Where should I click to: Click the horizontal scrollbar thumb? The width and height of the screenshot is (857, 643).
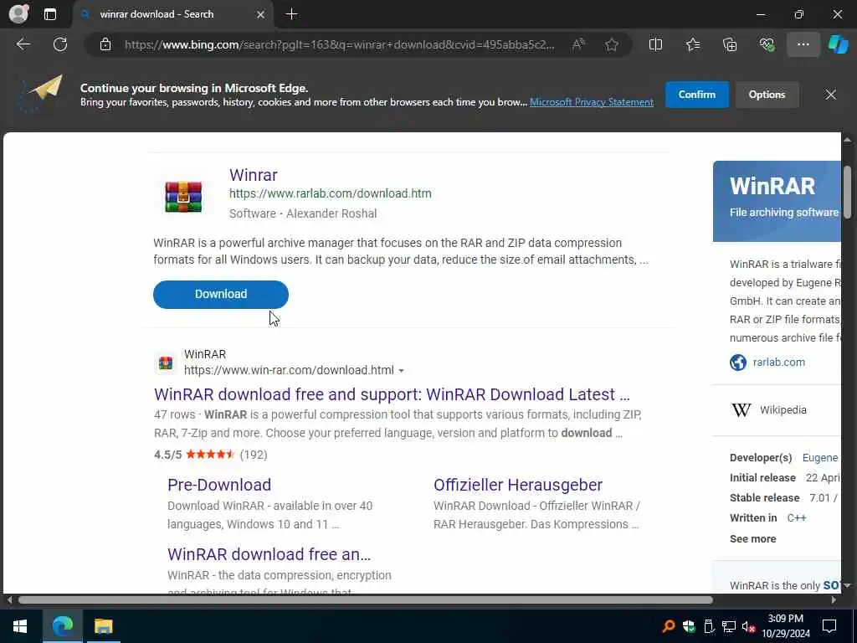point(366,599)
